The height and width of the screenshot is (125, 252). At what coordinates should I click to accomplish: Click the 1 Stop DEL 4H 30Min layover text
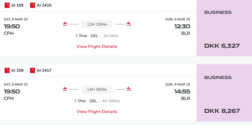[97, 101]
